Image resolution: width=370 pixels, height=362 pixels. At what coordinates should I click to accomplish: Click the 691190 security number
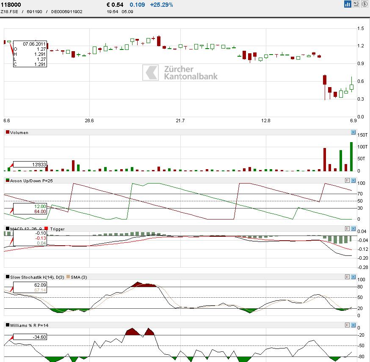tap(34, 11)
